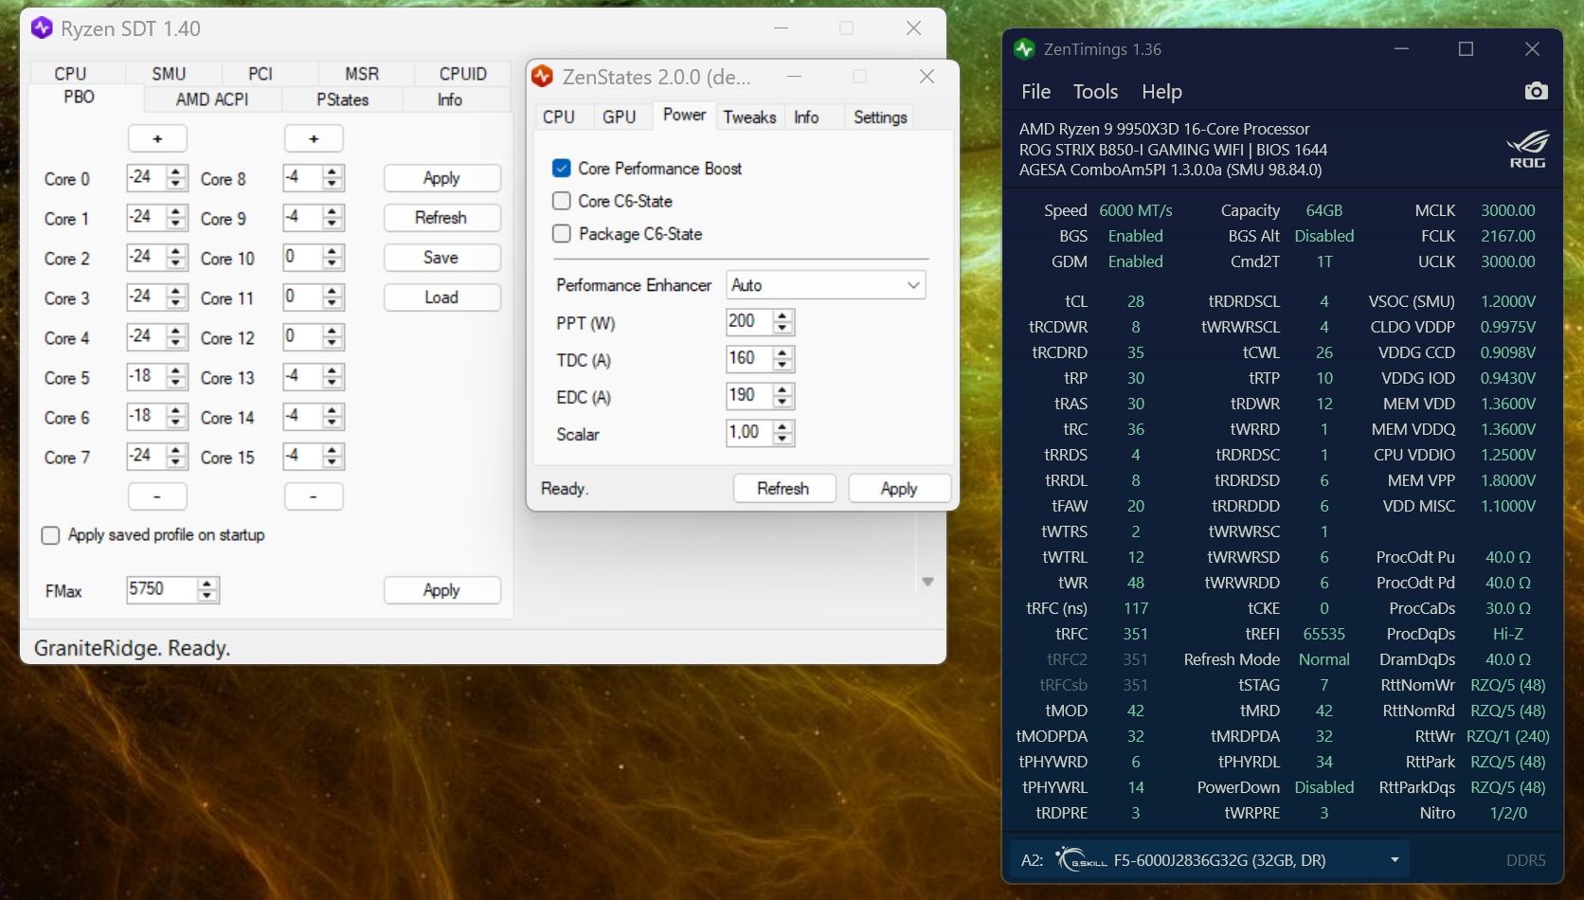
Task: Enable Core C6-State checkbox
Action: coord(562,201)
